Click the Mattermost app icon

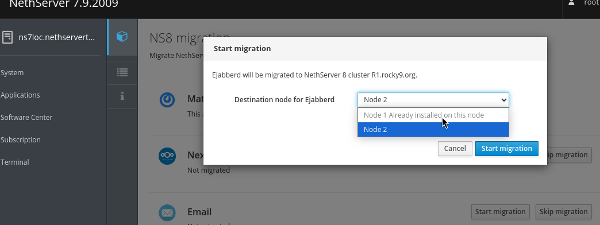(167, 100)
